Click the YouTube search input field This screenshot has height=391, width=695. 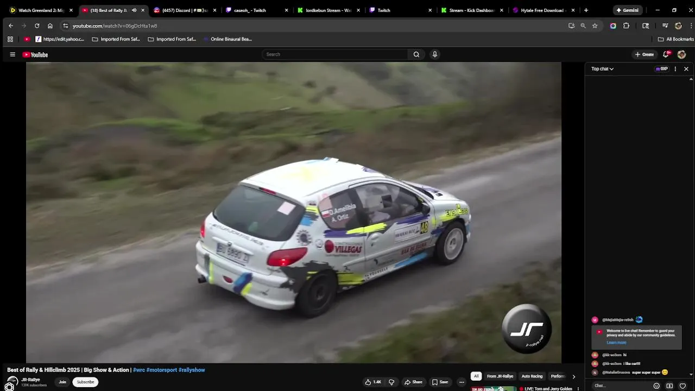(x=335, y=54)
